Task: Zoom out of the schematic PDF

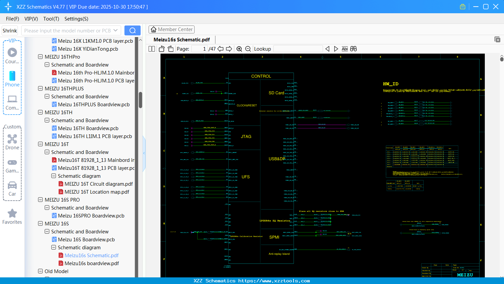Action: (248, 49)
